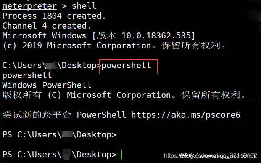Place cursor at green terminal caret

pyautogui.click(x=122, y=155)
